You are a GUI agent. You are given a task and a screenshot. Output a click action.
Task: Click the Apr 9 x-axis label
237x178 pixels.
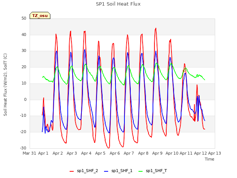pos(157,153)
